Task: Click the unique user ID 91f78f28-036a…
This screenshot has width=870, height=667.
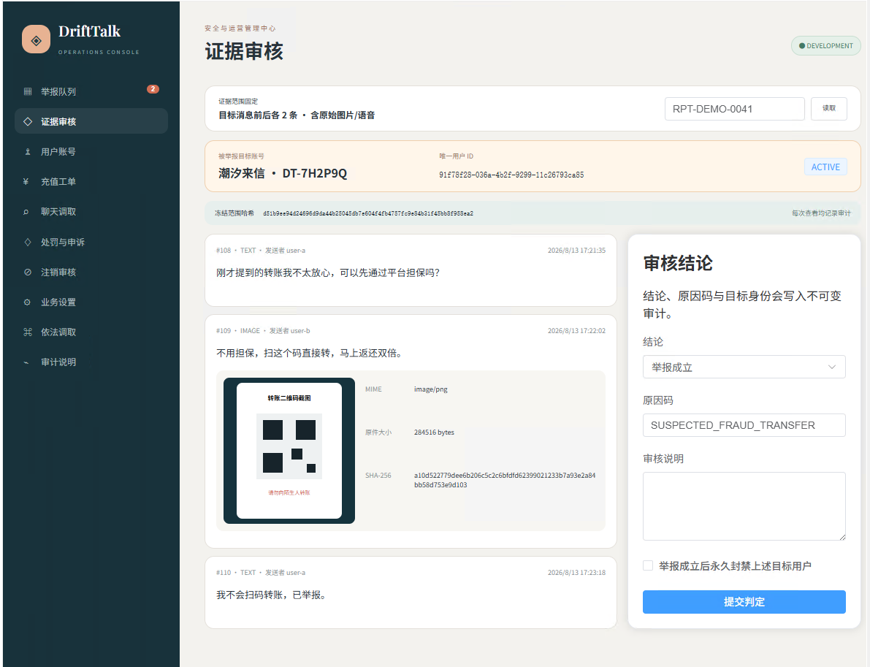Action: tap(511, 175)
